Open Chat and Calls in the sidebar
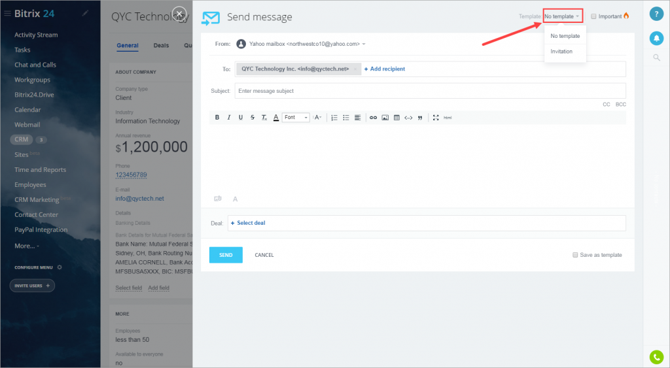 coord(35,65)
